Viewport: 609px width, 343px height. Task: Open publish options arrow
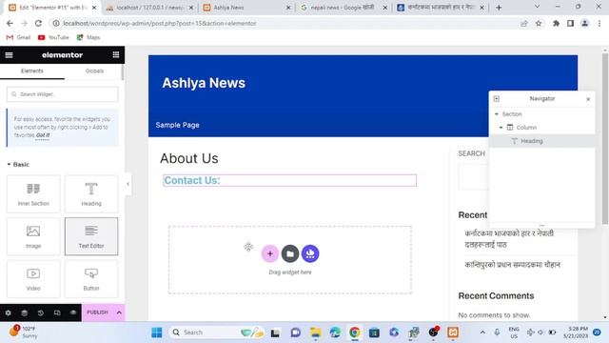(119, 313)
